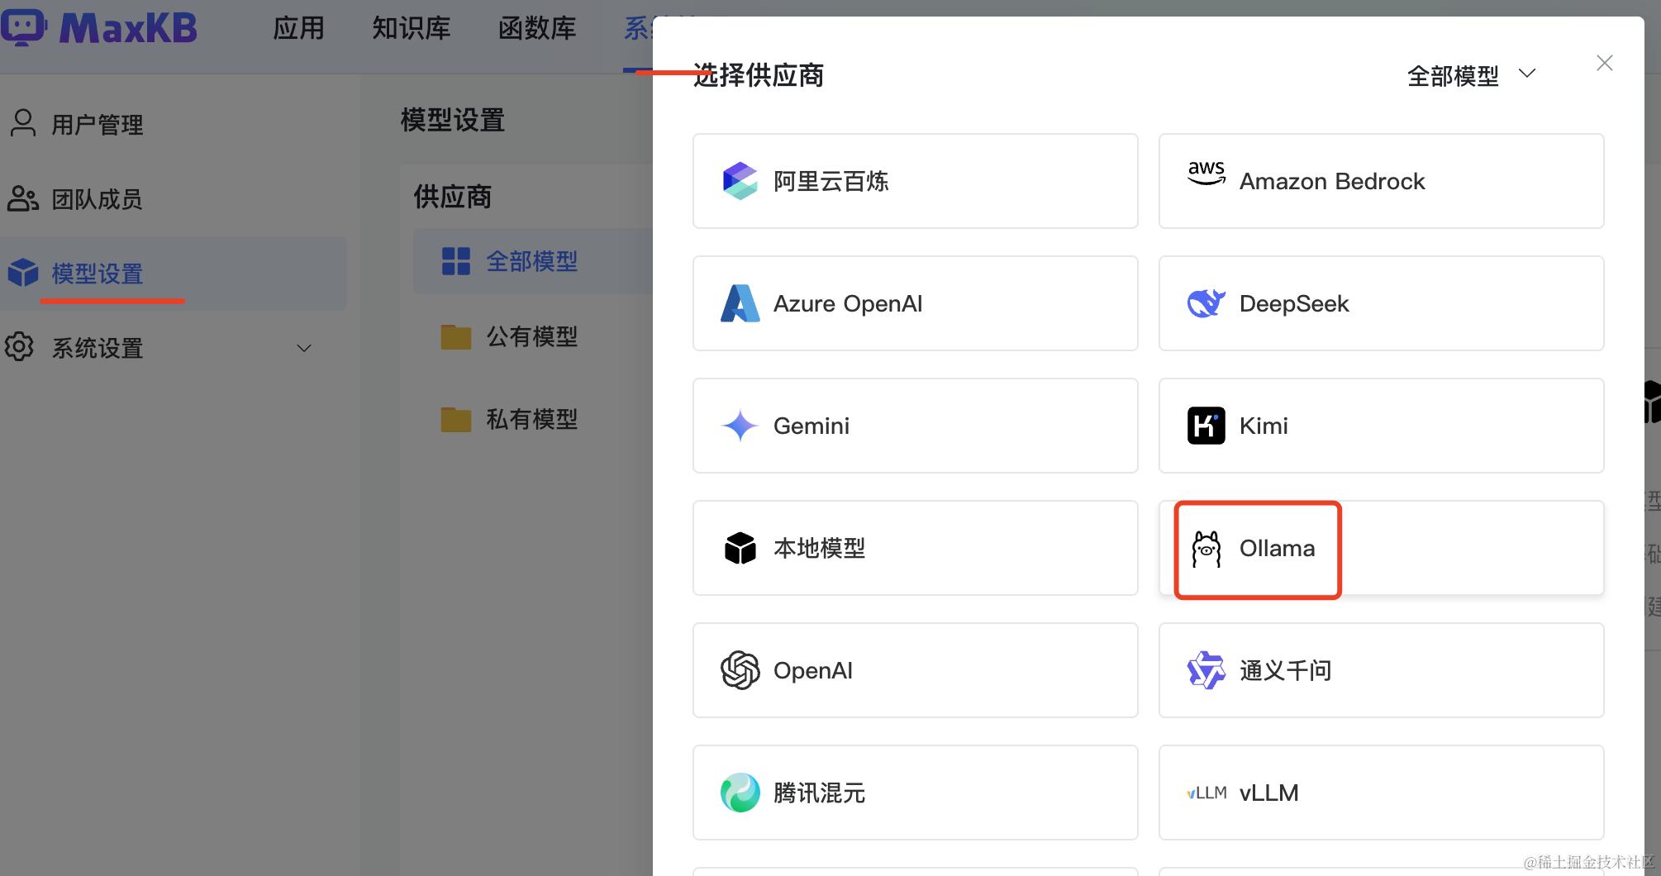The width and height of the screenshot is (1661, 876).
Task: Choose the Kimi provider card
Action: [1382, 426]
